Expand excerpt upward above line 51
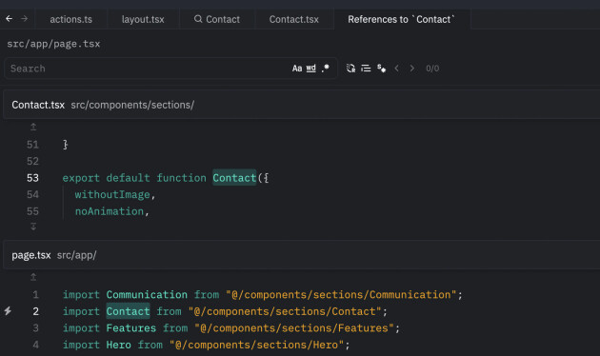 click(33, 127)
